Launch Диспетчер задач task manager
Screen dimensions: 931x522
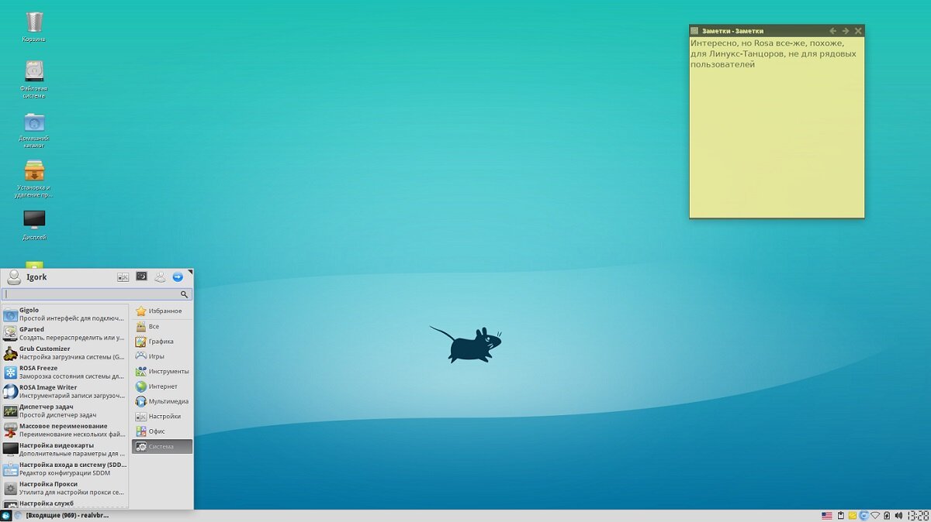(x=64, y=410)
